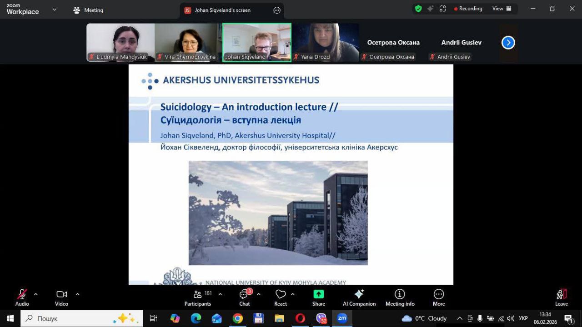Open the More options menu
The image size is (582, 327).
pos(438,297)
